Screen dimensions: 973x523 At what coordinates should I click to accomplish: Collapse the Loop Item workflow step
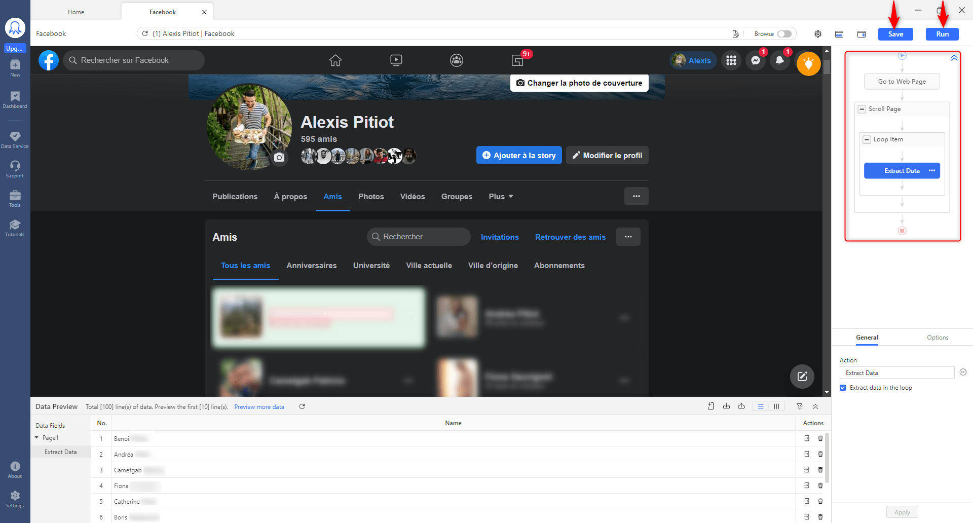tap(867, 139)
